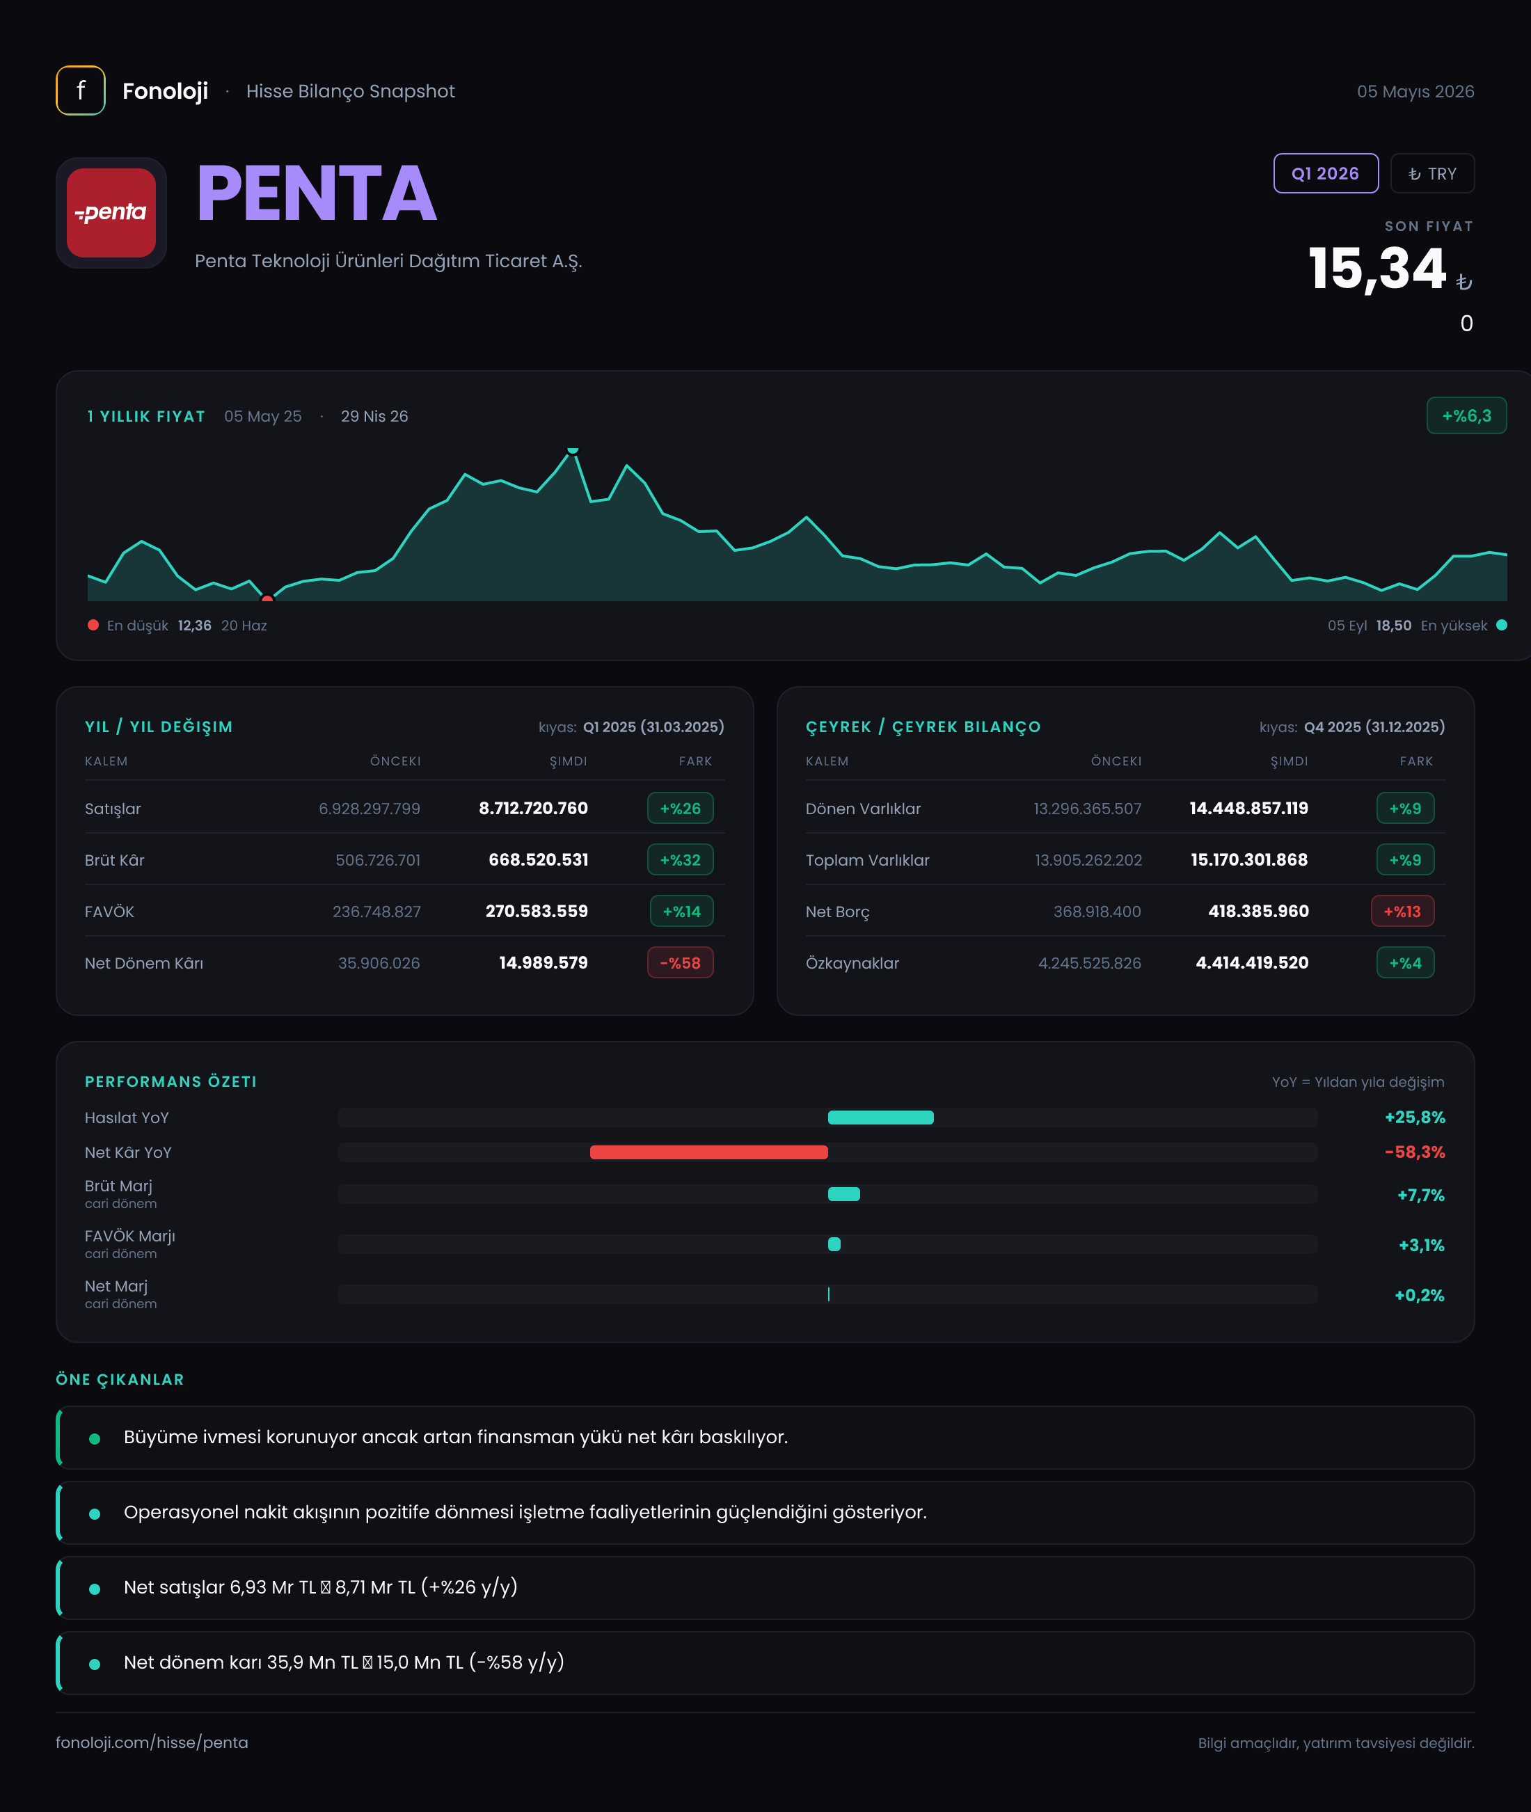Click the teal En yüksek legend dot

1502,625
